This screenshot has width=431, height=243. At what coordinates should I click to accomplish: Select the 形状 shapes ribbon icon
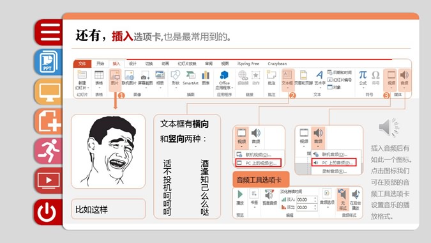coord(176,78)
